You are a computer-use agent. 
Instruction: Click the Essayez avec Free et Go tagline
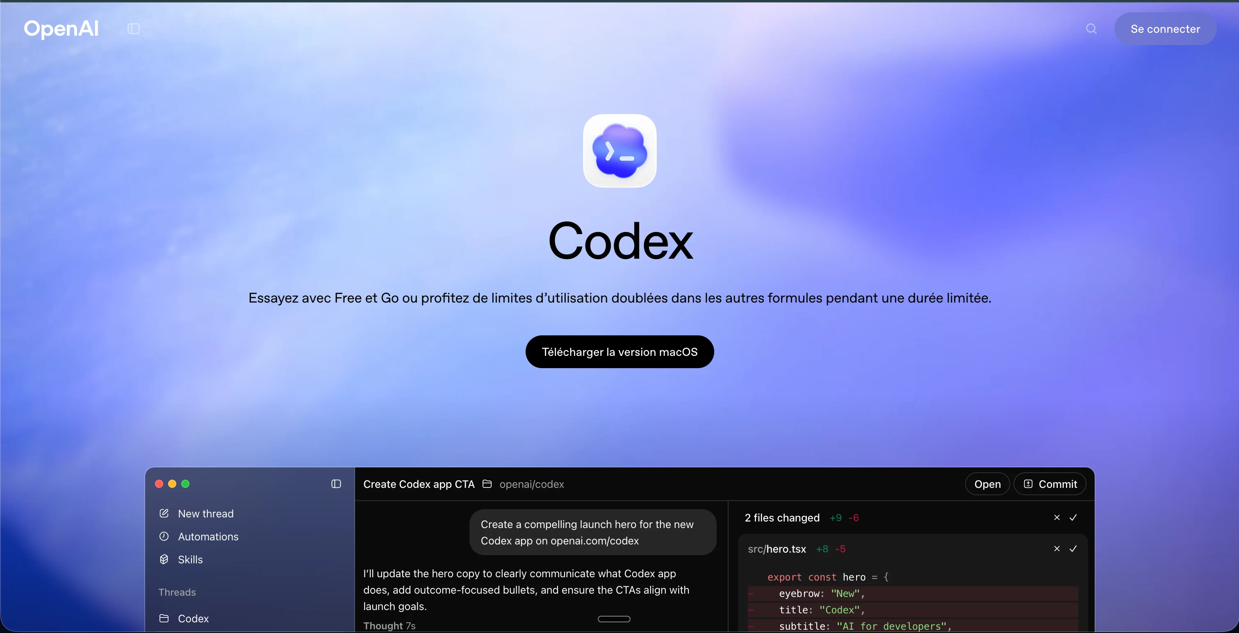pyautogui.click(x=619, y=298)
